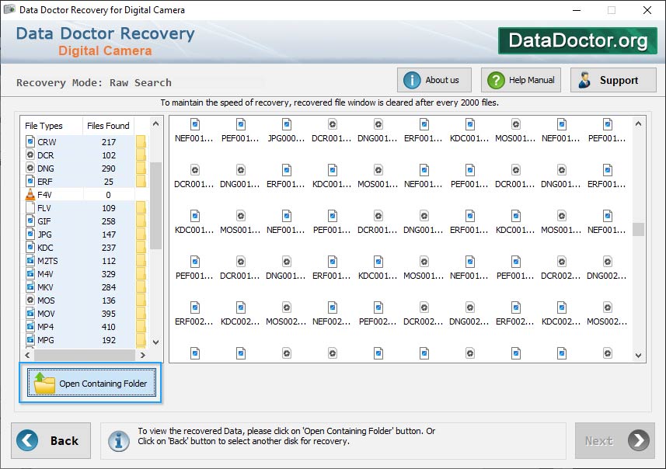666x469 pixels.
Task: Click the file types vertical scrollbar thumb
Action: (x=156, y=206)
